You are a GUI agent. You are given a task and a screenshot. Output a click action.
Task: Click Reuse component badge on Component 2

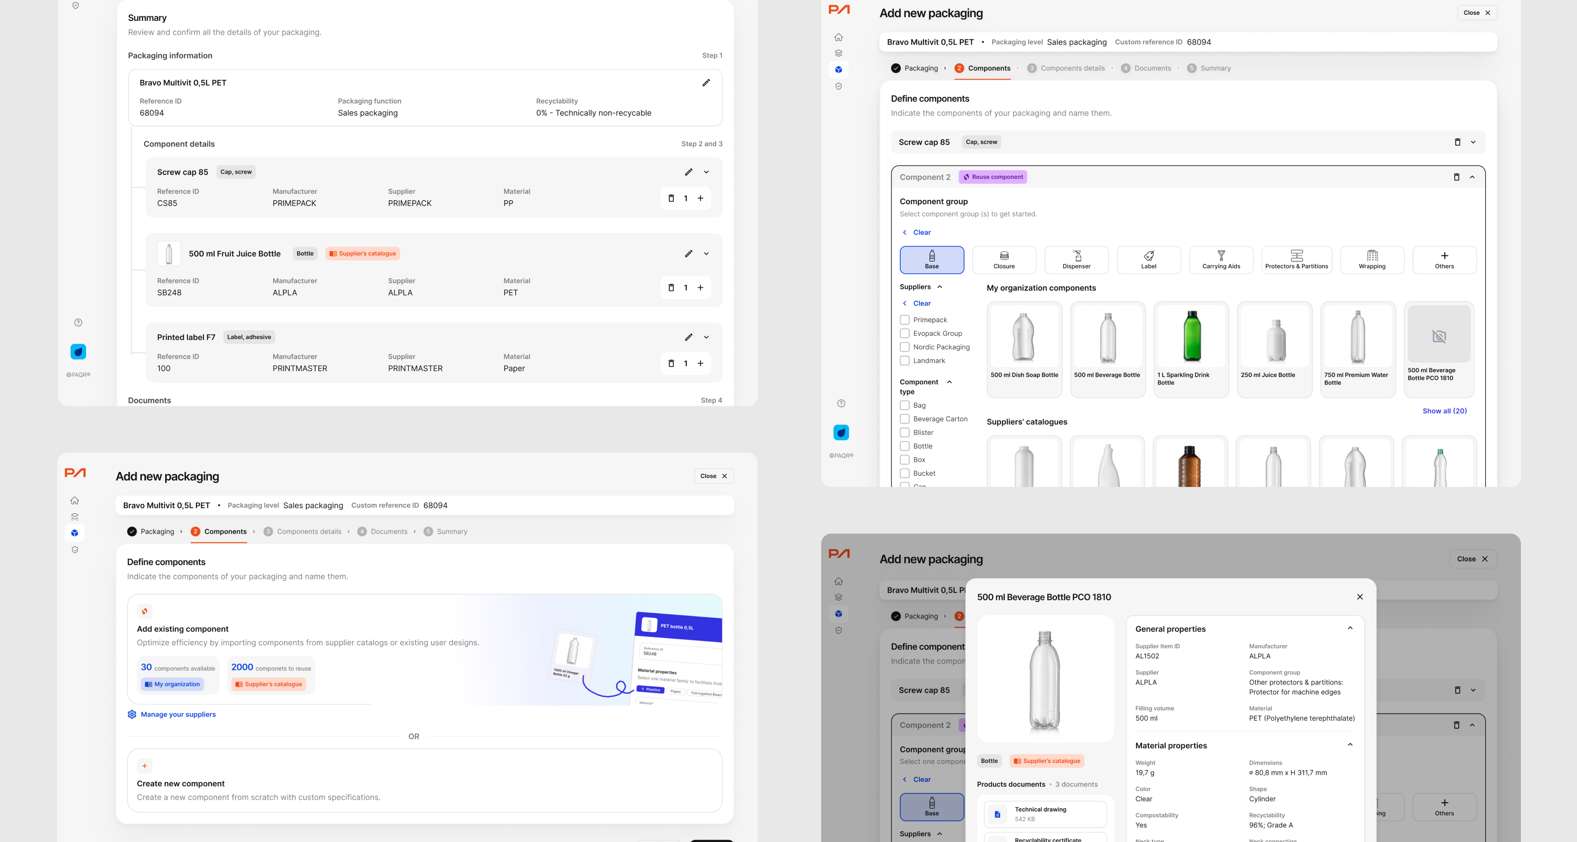pyautogui.click(x=992, y=177)
